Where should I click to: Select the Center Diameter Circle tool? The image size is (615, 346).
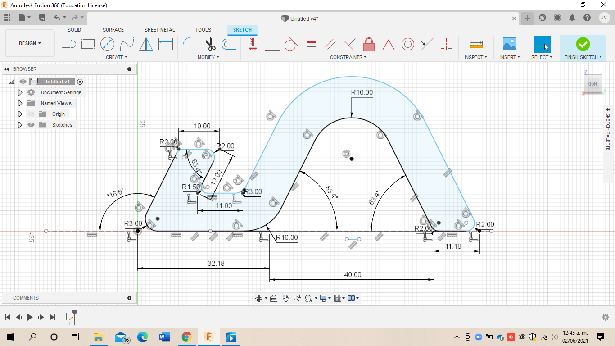(107, 44)
